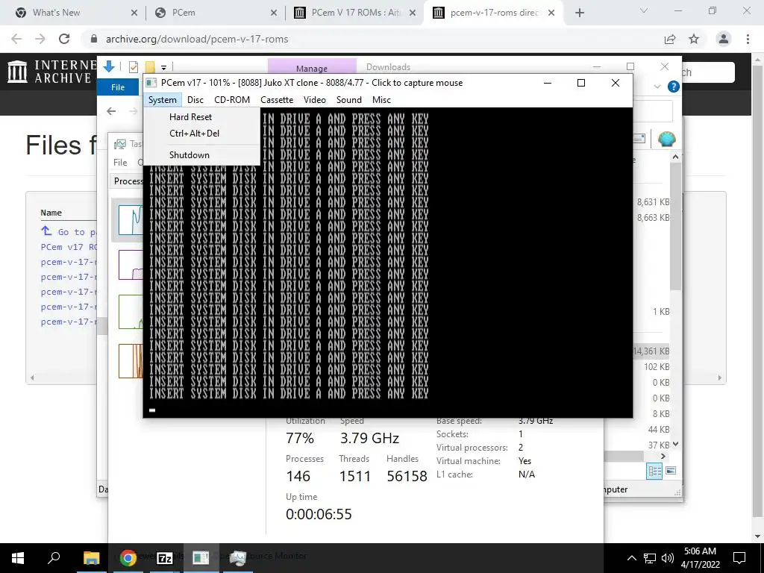Click the 77% Utilization value

[300, 438]
